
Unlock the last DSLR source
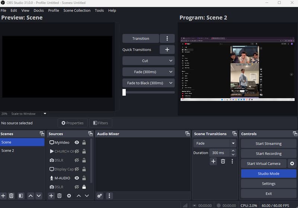pyautogui.click(x=84, y=187)
